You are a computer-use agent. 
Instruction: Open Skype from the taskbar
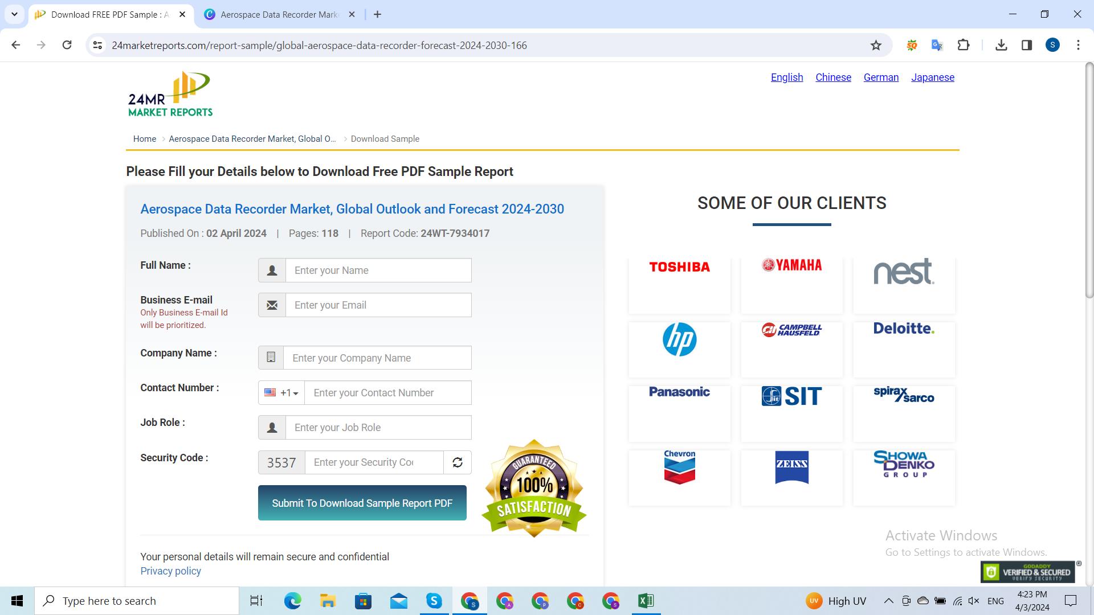click(434, 601)
